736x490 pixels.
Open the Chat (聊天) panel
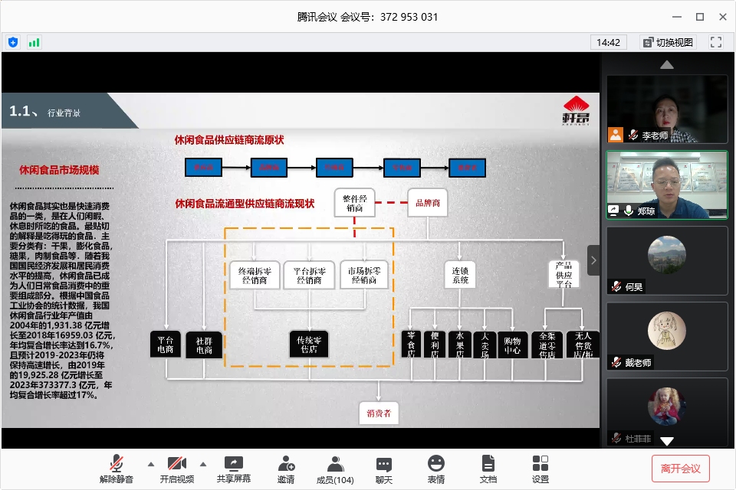click(x=384, y=468)
